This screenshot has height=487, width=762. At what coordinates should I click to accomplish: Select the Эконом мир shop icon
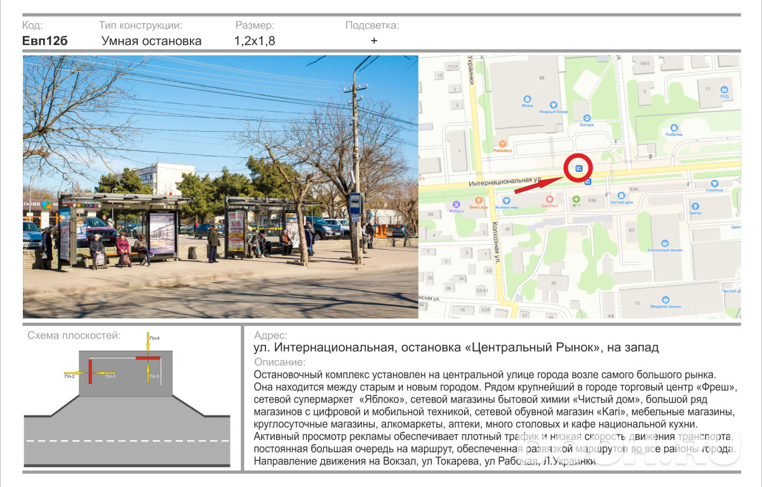[x=506, y=200]
